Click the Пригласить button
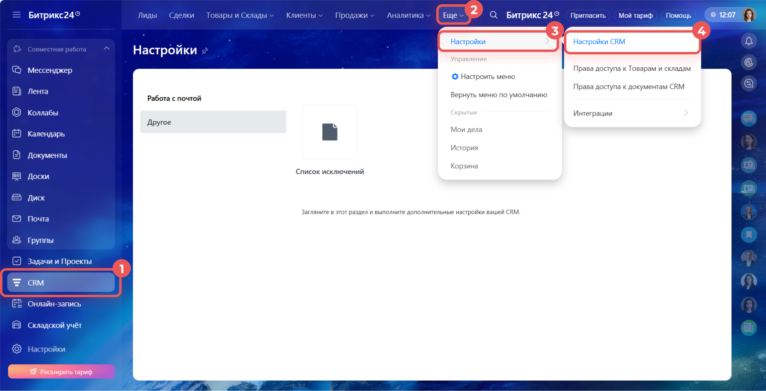Viewport: 766px width, 391px height. (x=588, y=15)
